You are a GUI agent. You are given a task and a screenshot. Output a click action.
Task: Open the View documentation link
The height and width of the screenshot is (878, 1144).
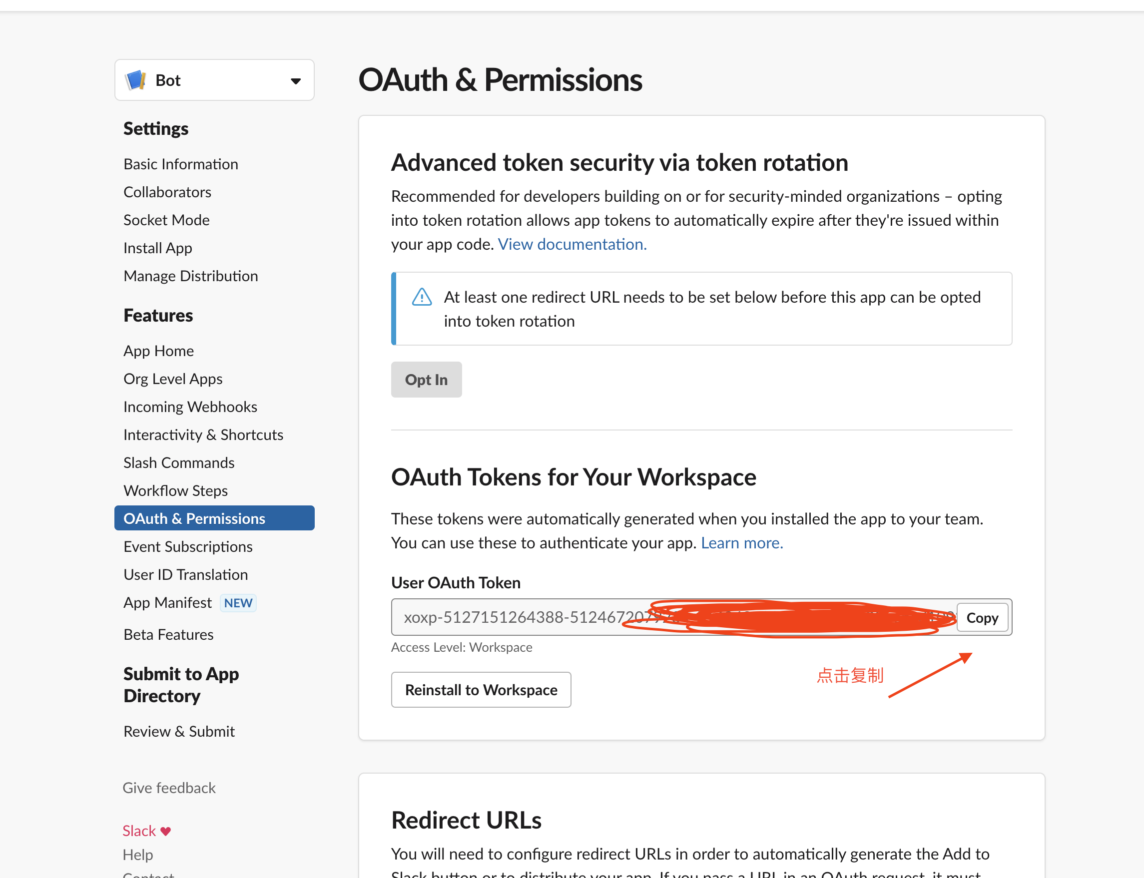coord(572,244)
